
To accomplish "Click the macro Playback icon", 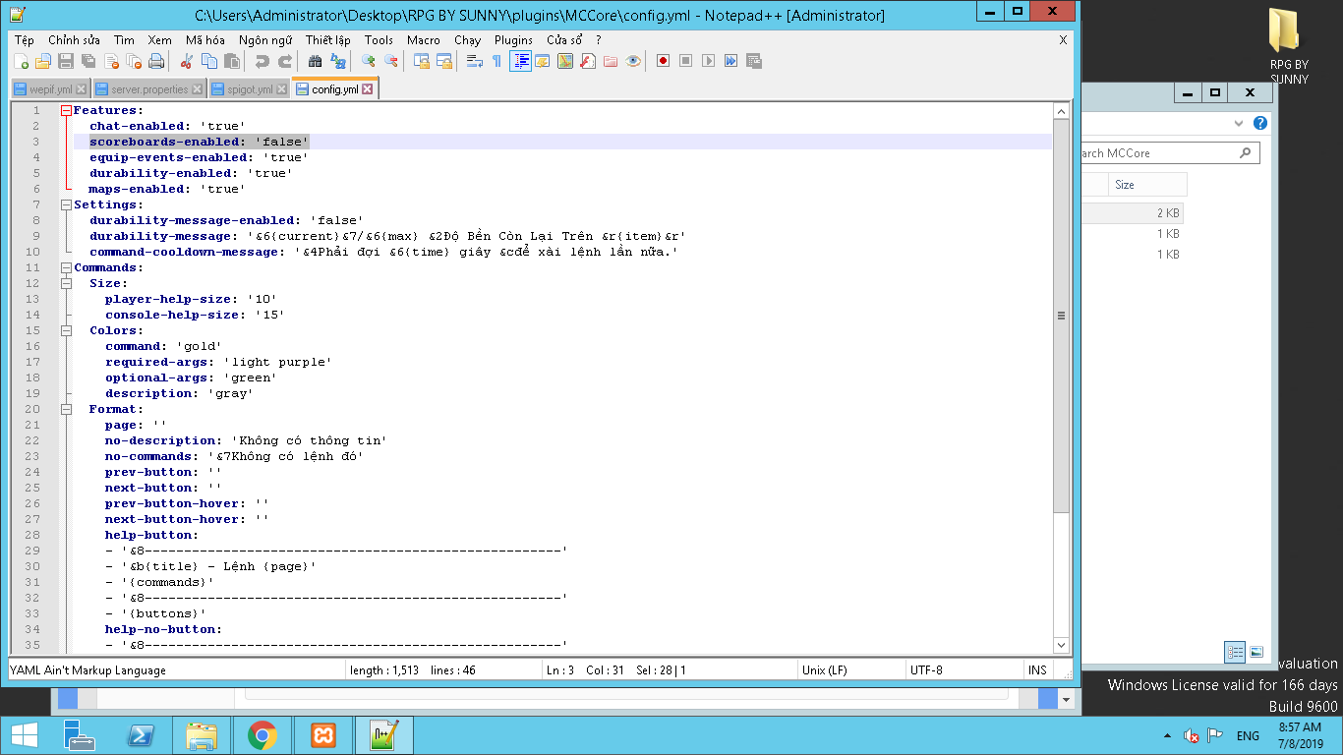I will 709,61.
